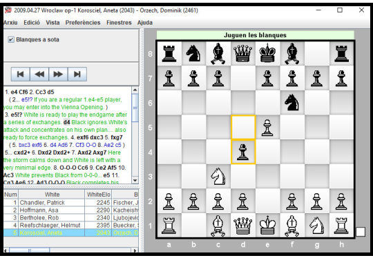
Task: Advance one move with the forward button
Action: click(x=58, y=75)
